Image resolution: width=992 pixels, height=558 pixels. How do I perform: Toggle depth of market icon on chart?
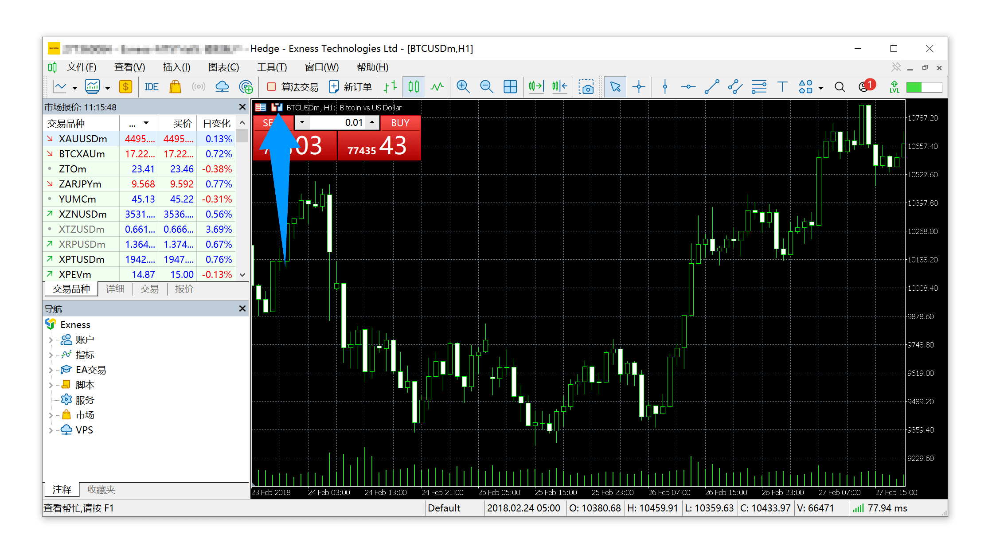click(x=261, y=107)
